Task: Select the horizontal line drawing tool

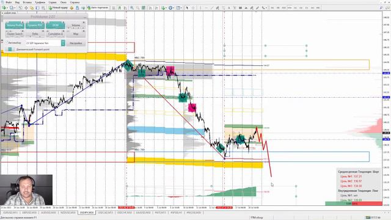Action: (206, 8)
